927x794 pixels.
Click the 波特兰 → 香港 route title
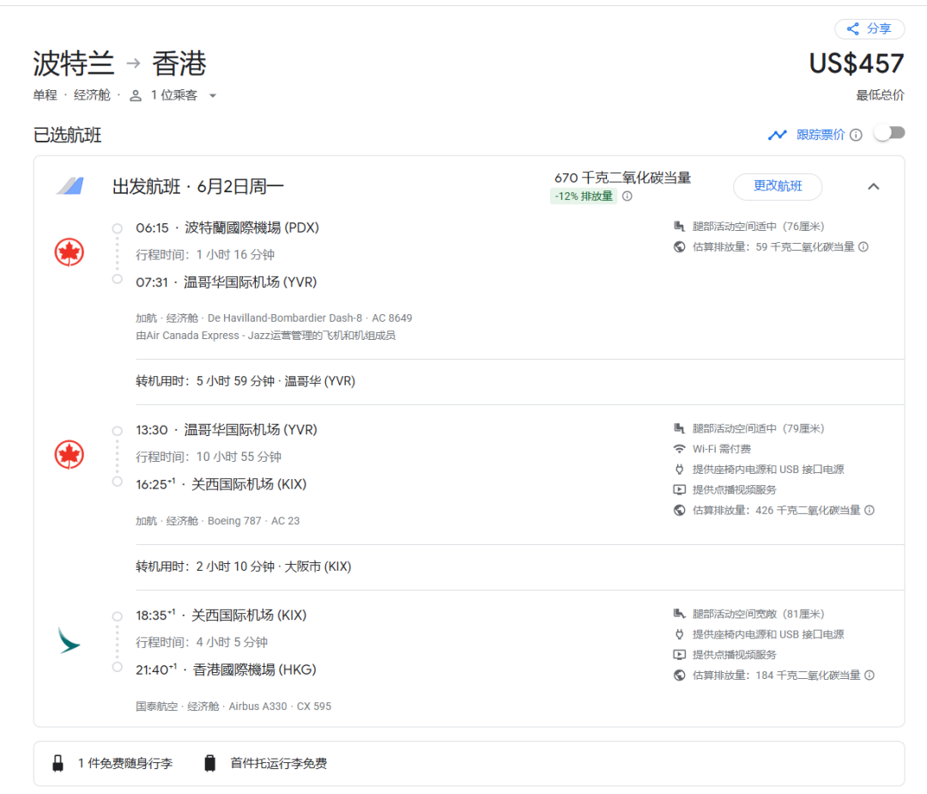pos(119,64)
